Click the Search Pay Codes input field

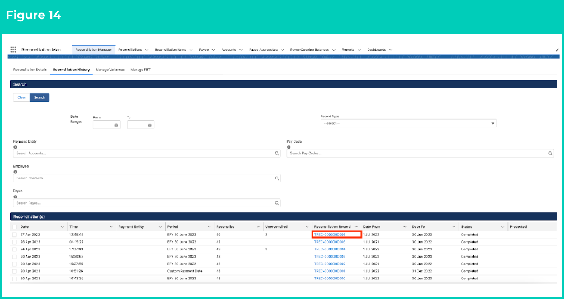[420, 154]
